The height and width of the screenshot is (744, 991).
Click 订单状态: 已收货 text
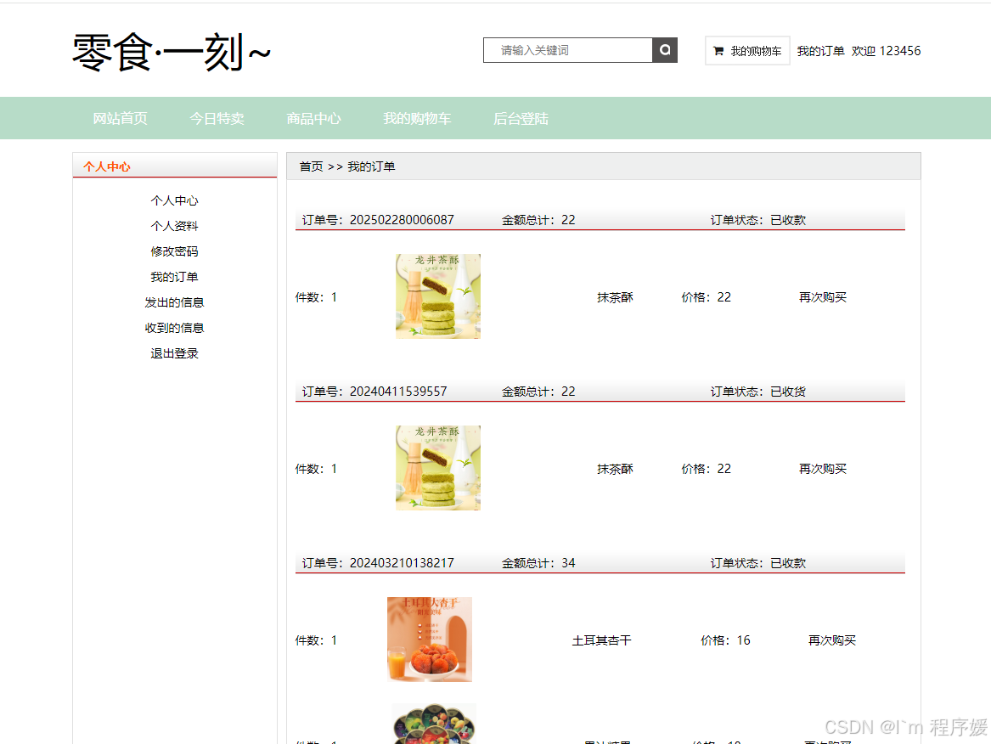(x=757, y=392)
